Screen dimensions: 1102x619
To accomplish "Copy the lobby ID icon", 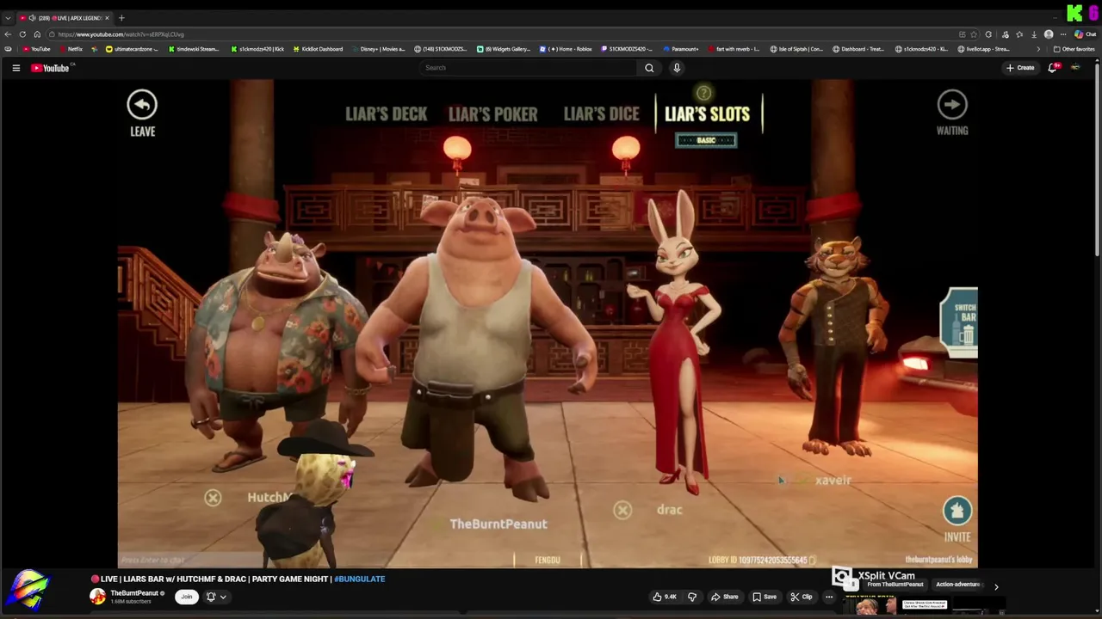I will coord(812,560).
